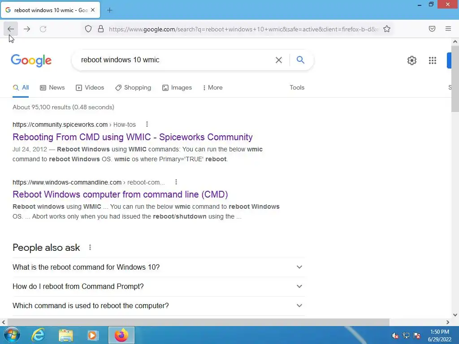Open File Explorer folder on taskbar
This screenshot has width=459, height=344.
coord(66,335)
